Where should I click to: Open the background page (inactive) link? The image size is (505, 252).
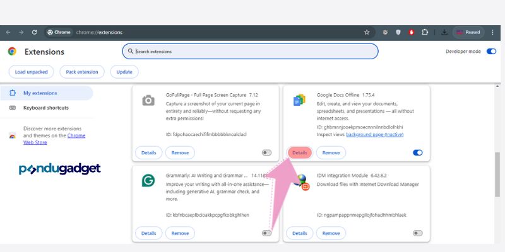[374, 134]
